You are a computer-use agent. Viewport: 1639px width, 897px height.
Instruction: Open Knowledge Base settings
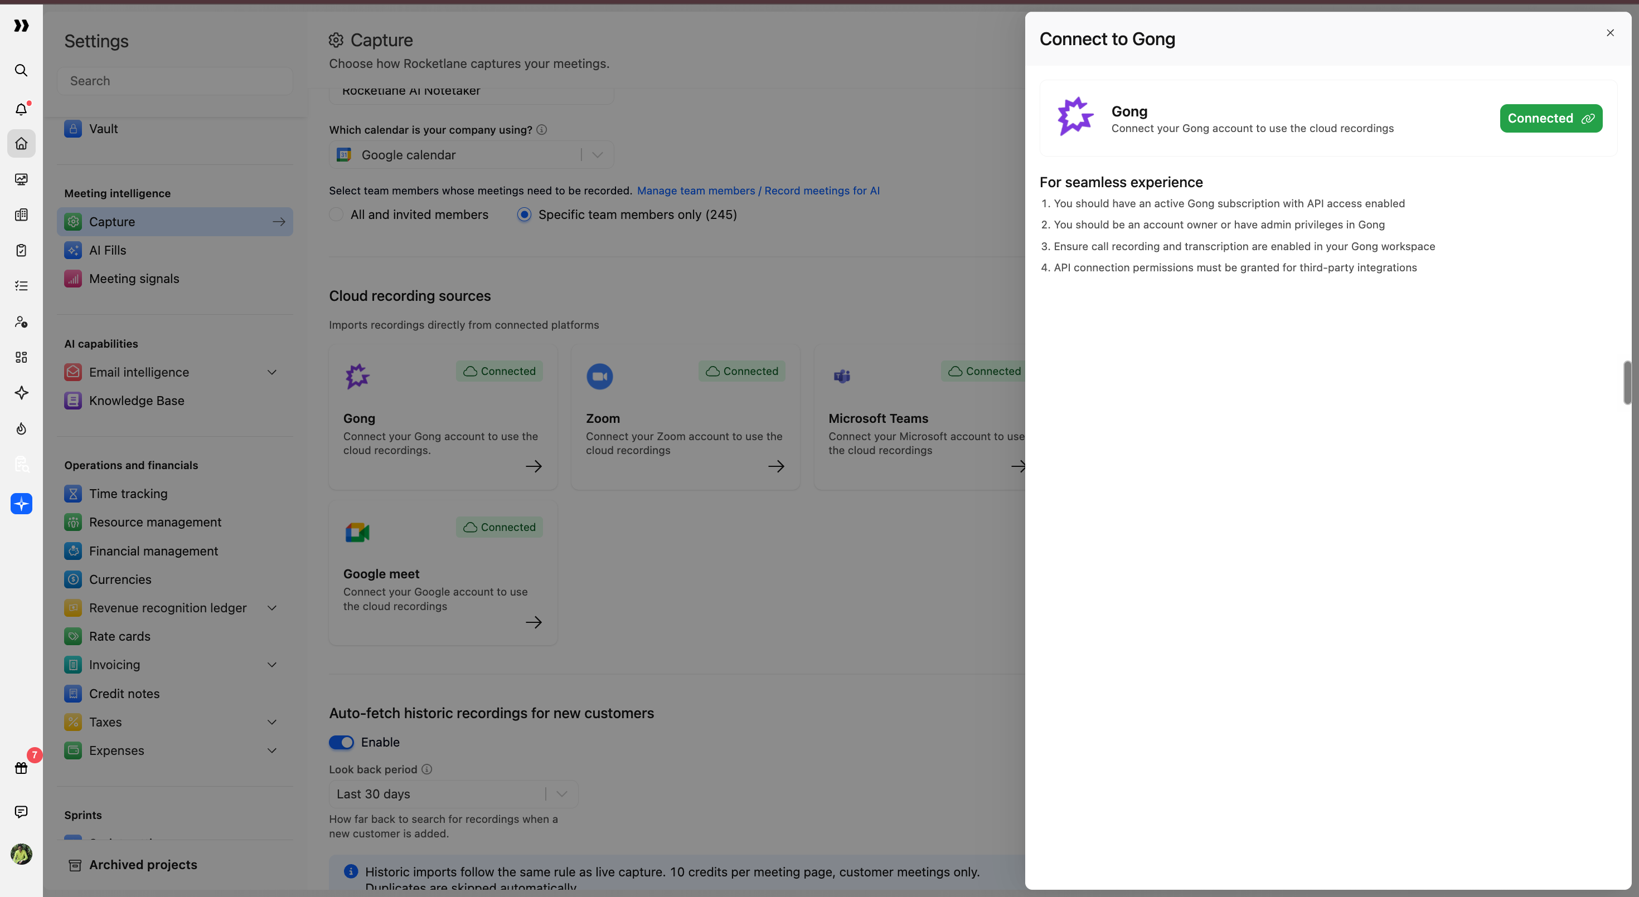point(175,401)
